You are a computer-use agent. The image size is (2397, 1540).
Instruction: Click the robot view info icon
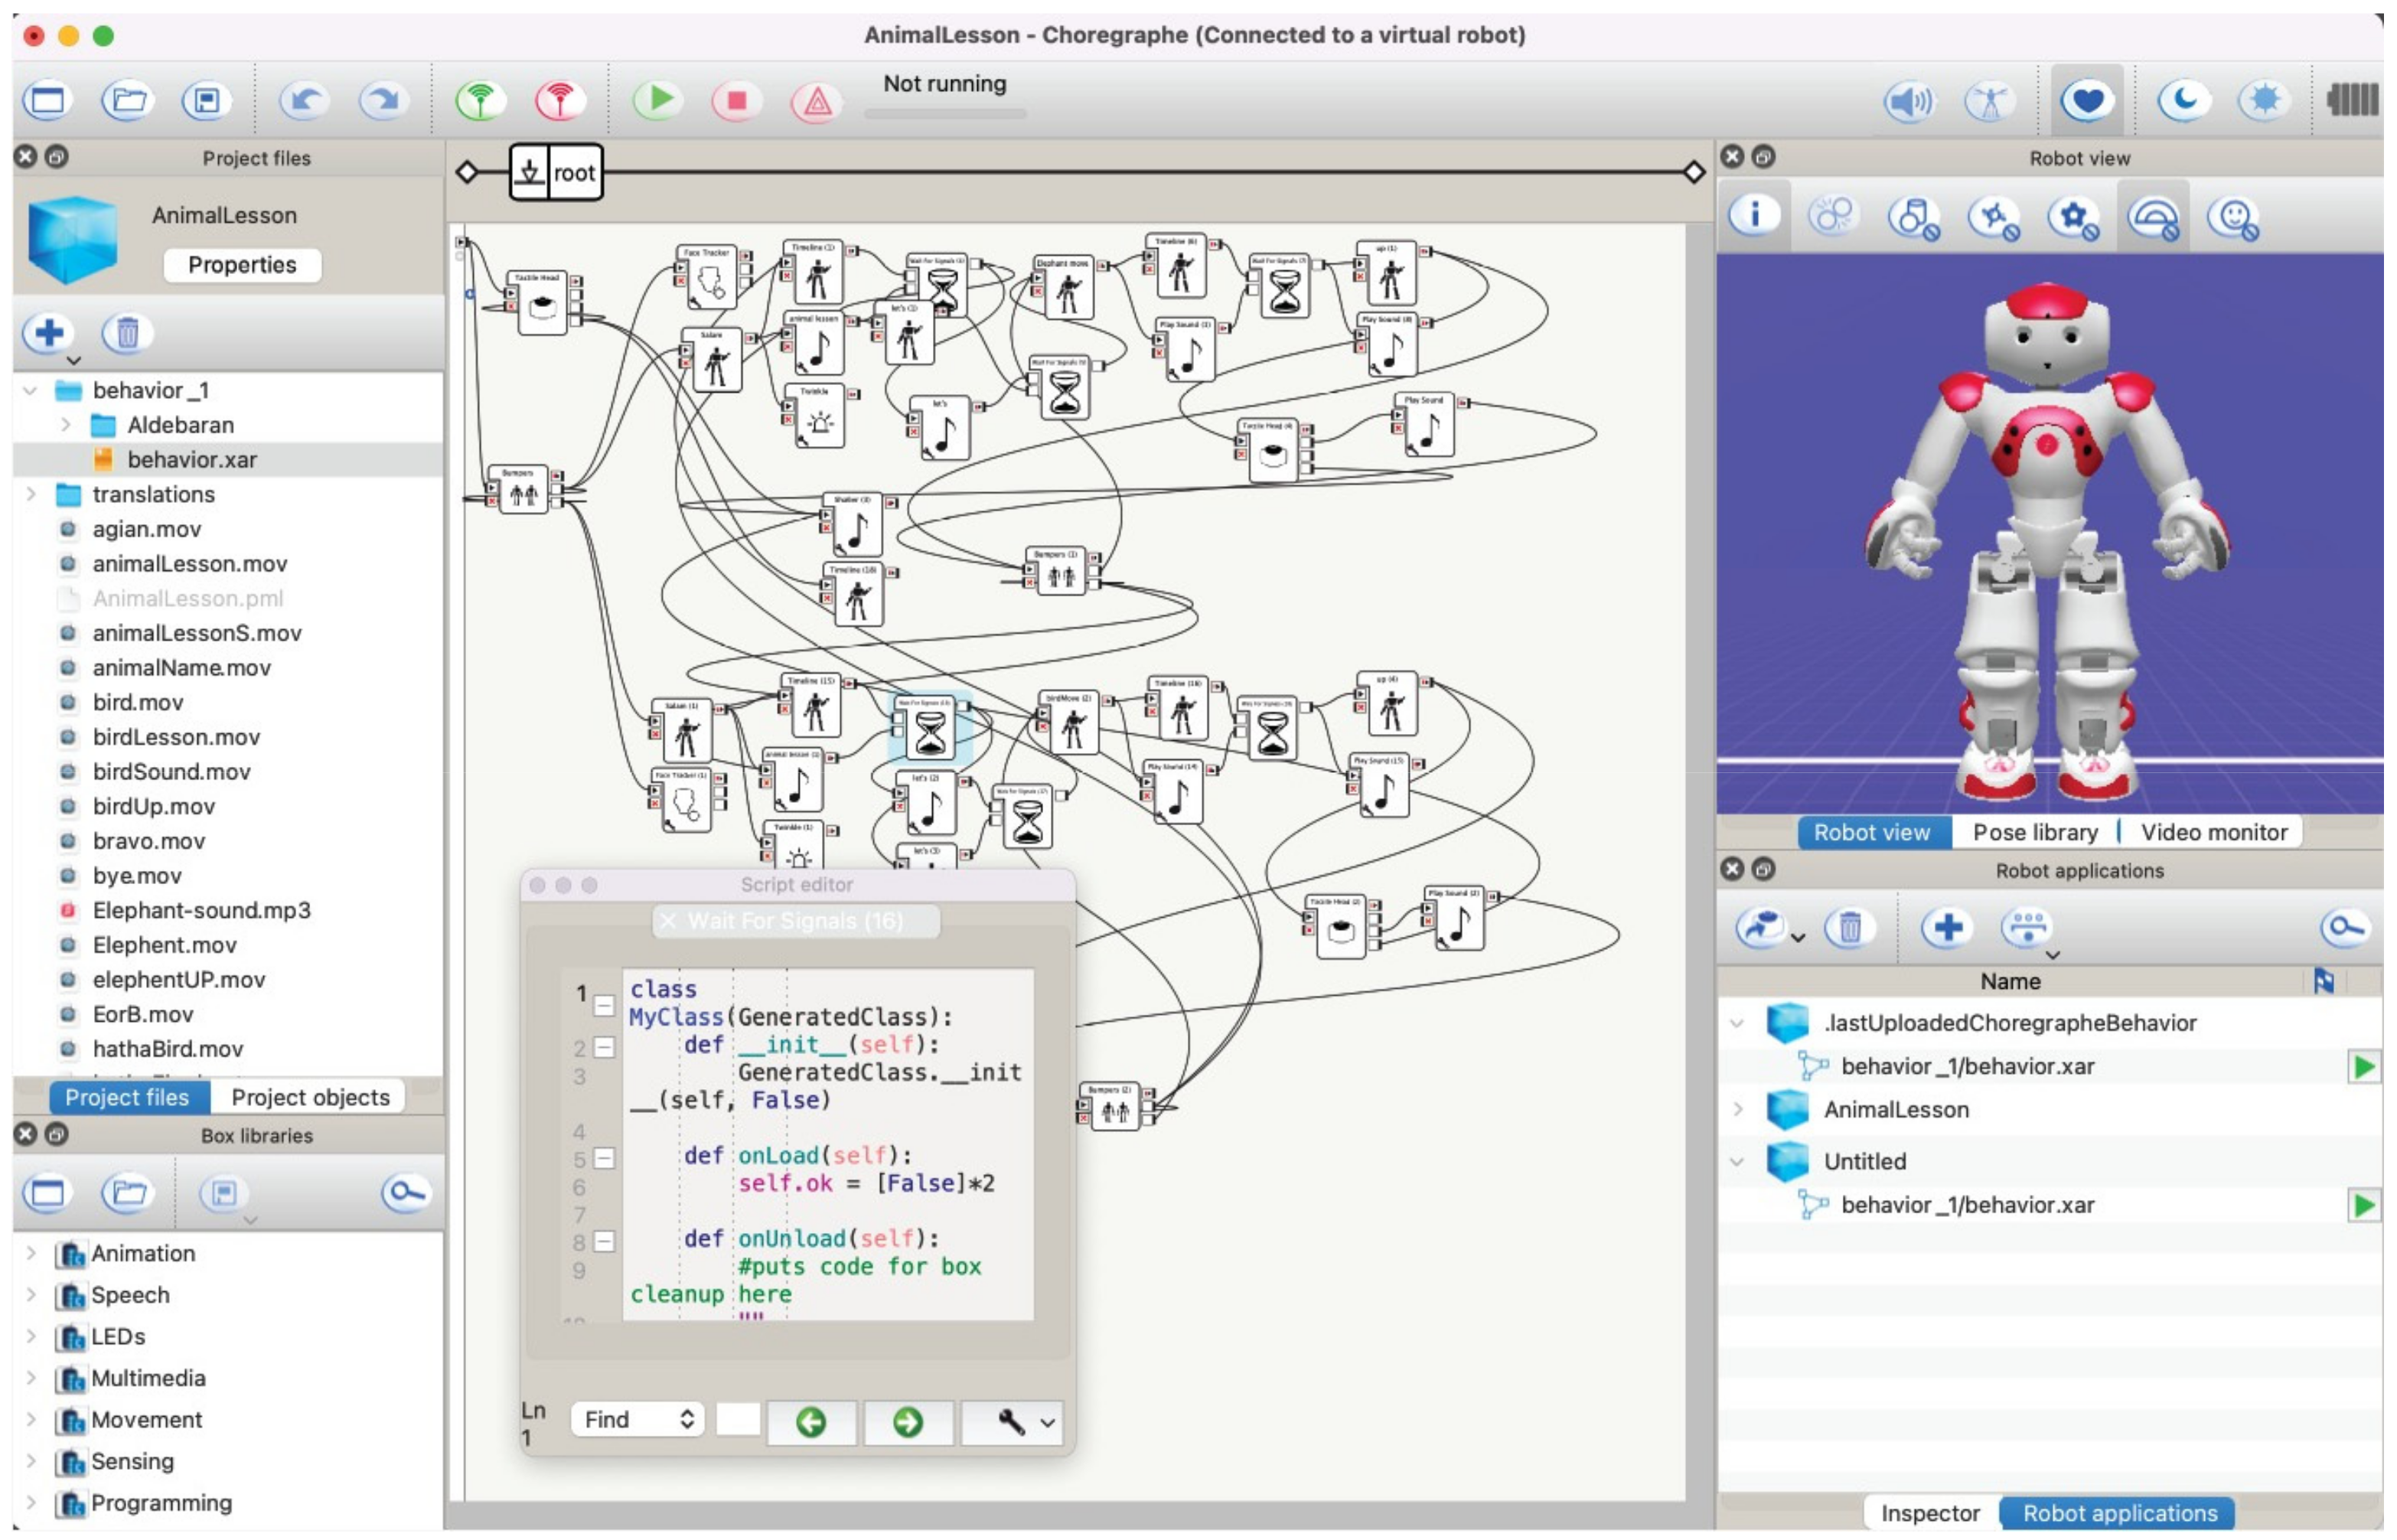1754,215
